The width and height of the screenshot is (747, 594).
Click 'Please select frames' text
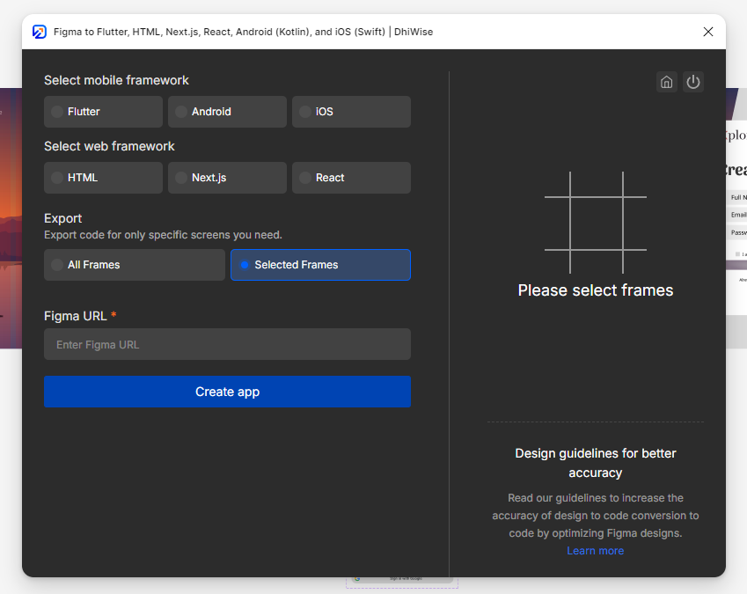(x=596, y=290)
